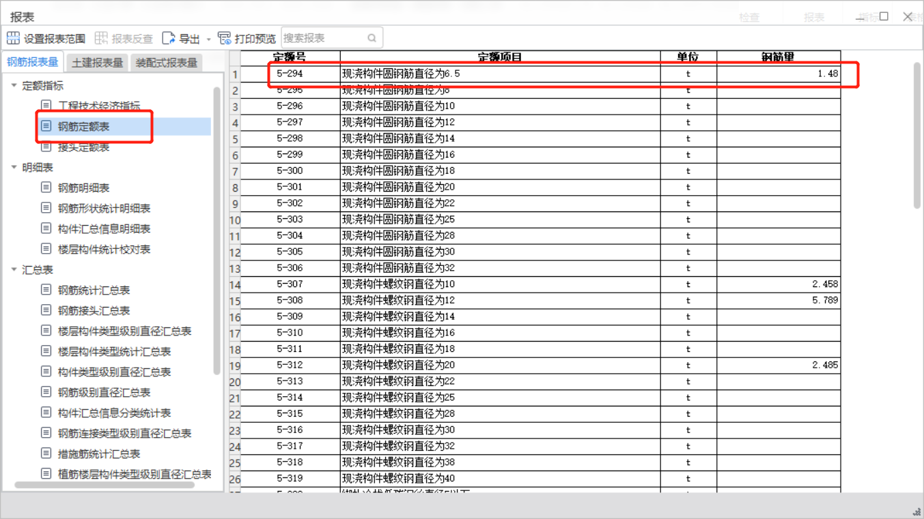
Task: Click cell 现浇构件圆钢筋直径为25
Action: [500, 219]
